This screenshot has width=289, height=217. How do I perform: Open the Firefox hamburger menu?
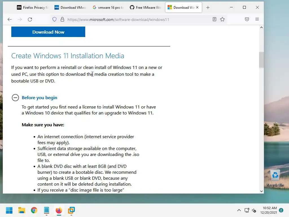click(x=257, y=19)
